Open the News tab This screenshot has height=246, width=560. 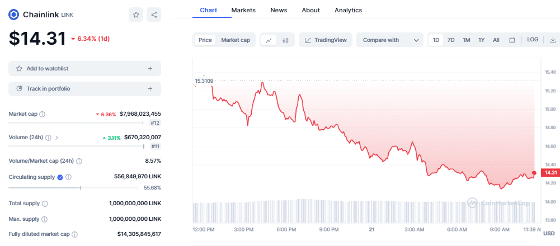click(x=279, y=10)
